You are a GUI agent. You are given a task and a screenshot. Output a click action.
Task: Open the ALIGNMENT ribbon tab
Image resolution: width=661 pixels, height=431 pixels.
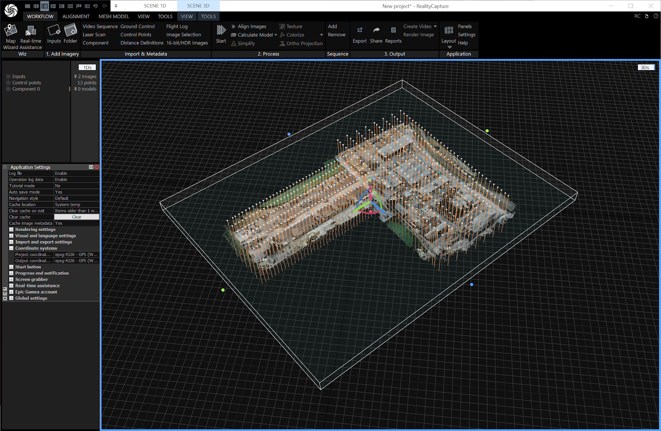[x=76, y=16]
